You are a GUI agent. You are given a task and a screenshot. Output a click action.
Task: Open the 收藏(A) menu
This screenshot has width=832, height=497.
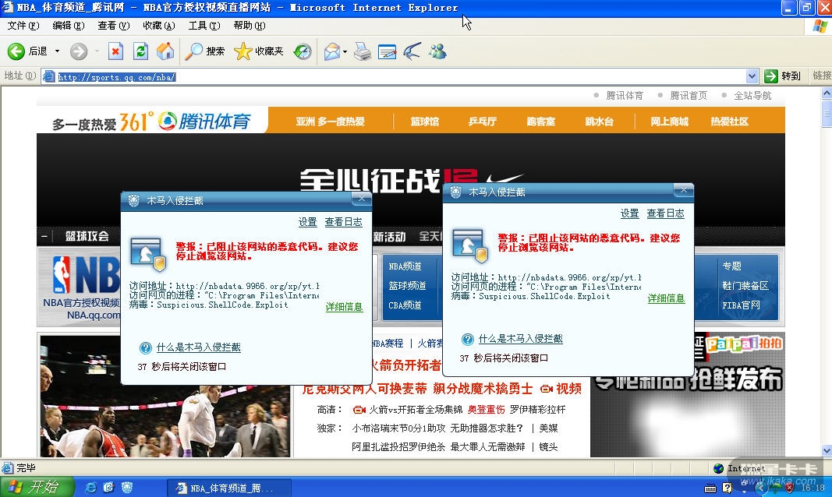tap(158, 26)
